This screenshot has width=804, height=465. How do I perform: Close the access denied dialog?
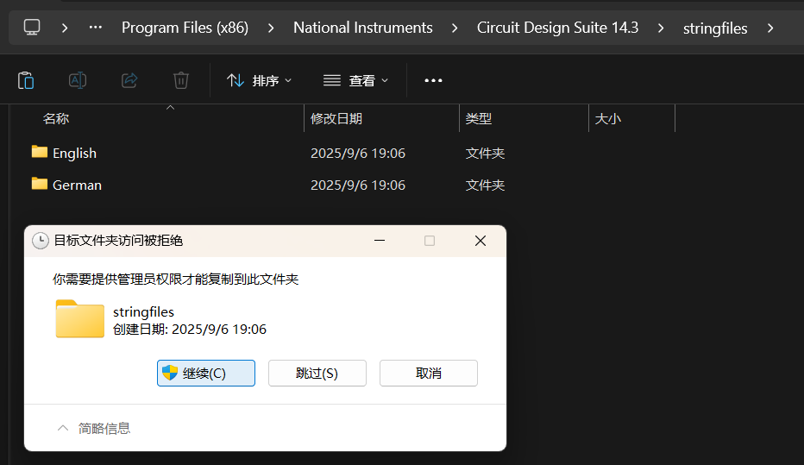[x=481, y=241]
